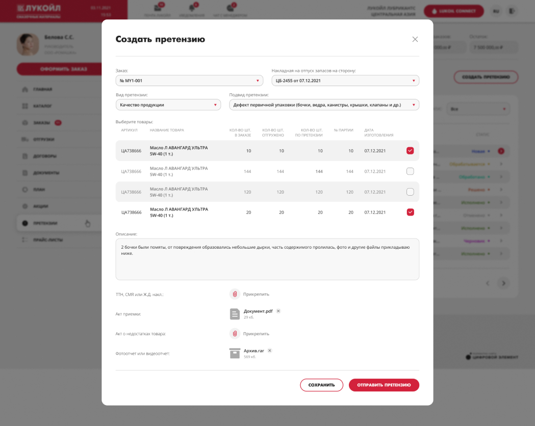The image size is (535, 426).
Task: Expand Вид претензии dropdown
Action: (x=168, y=105)
